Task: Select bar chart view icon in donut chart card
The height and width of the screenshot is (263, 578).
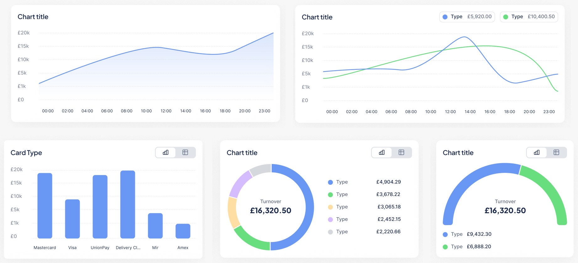Action: pyautogui.click(x=382, y=152)
